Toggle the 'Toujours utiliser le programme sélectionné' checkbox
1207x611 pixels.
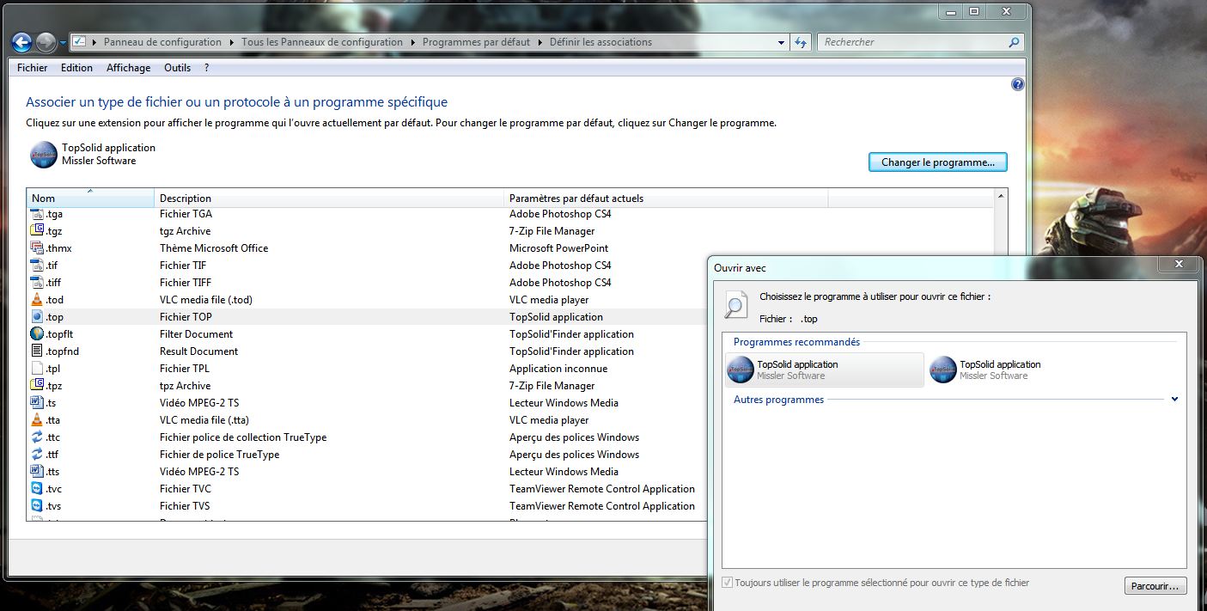point(728,583)
